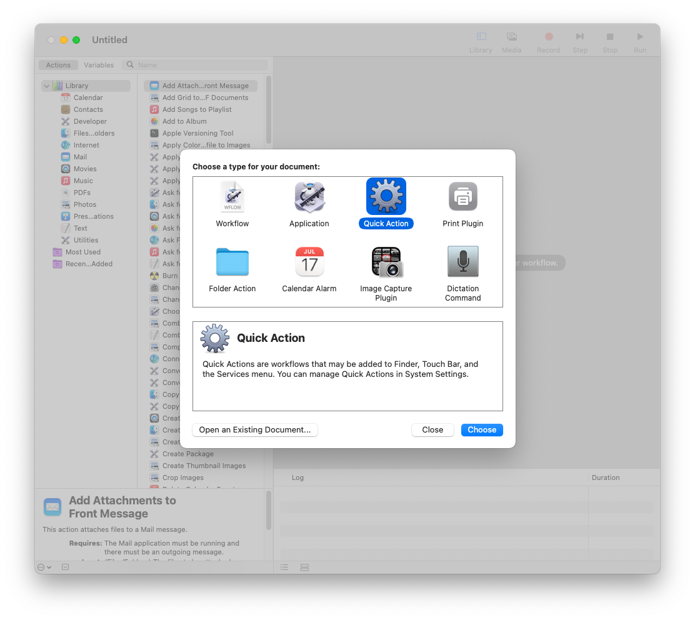Click the actions list scrollbar
The width and height of the screenshot is (695, 620).
[269, 111]
